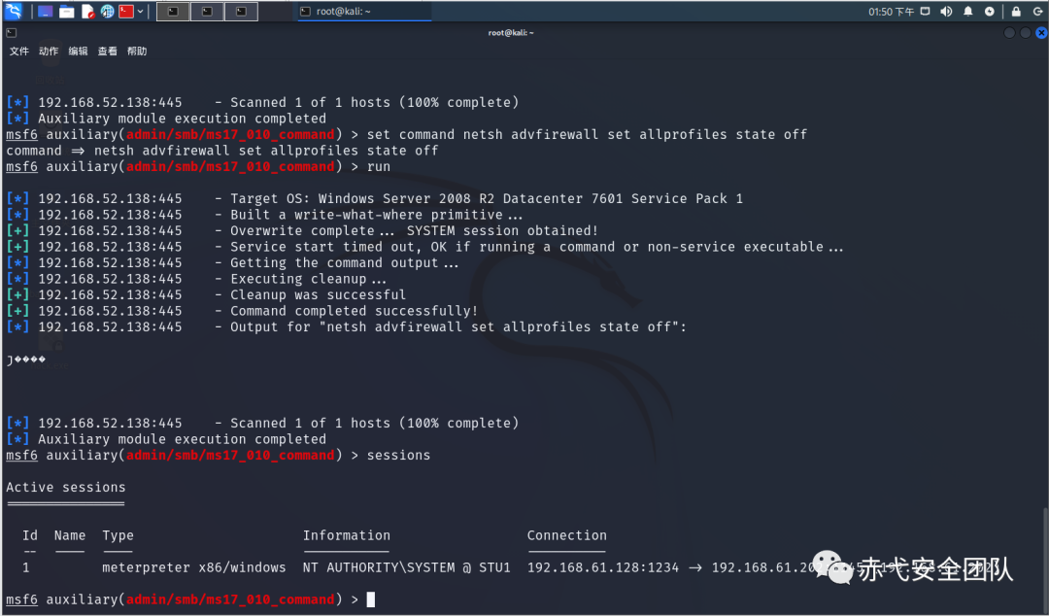Screen dimensions: 1049x616
Task: Click the "Active sessions" heading
Action: coord(66,488)
